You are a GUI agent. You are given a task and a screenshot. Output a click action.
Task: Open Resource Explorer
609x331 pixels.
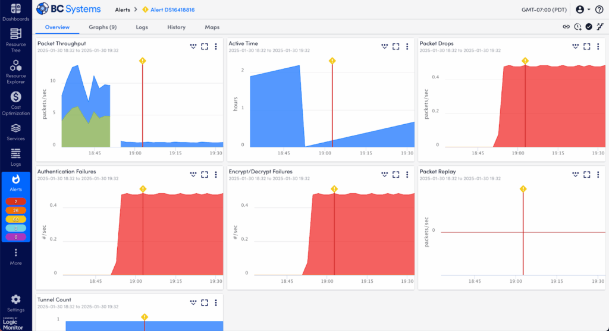(x=15, y=72)
